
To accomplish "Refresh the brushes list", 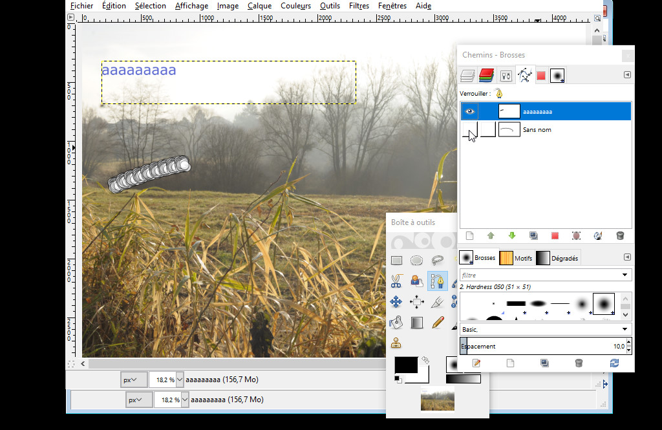I will [614, 363].
